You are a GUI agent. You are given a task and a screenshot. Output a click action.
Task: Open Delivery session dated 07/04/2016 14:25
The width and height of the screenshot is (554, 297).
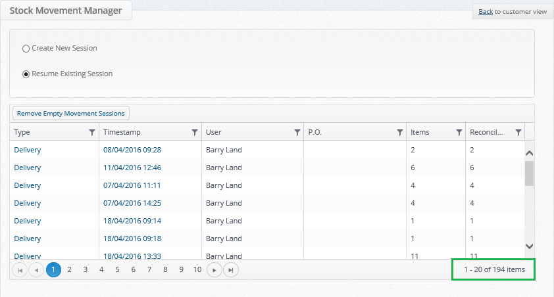(132, 203)
